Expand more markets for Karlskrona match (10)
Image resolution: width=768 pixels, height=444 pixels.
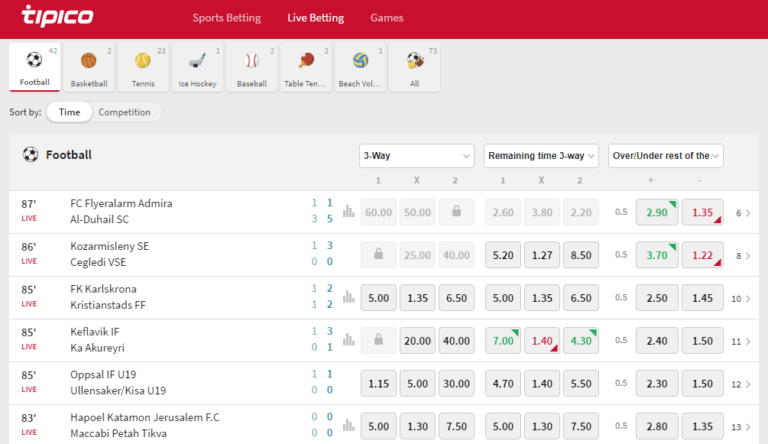point(741,299)
